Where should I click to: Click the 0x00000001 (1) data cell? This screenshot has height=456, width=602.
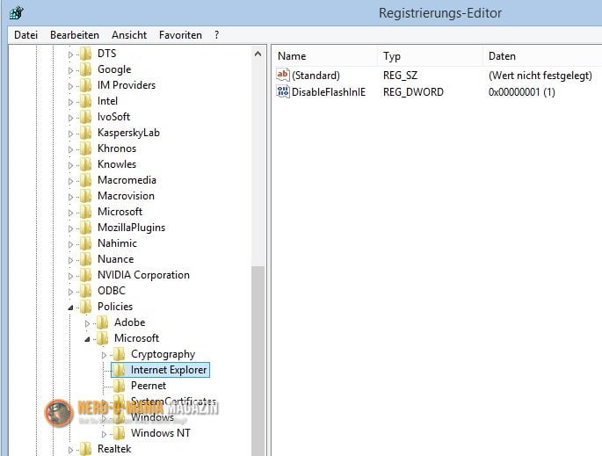522,92
